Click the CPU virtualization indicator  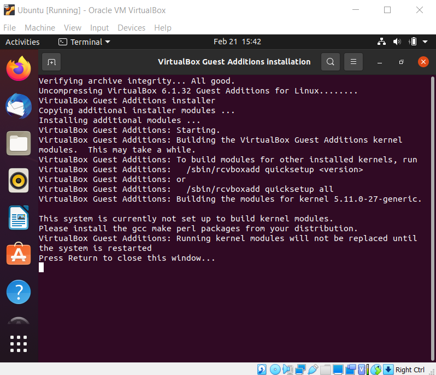pyautogui.click(x=361, y=370)
